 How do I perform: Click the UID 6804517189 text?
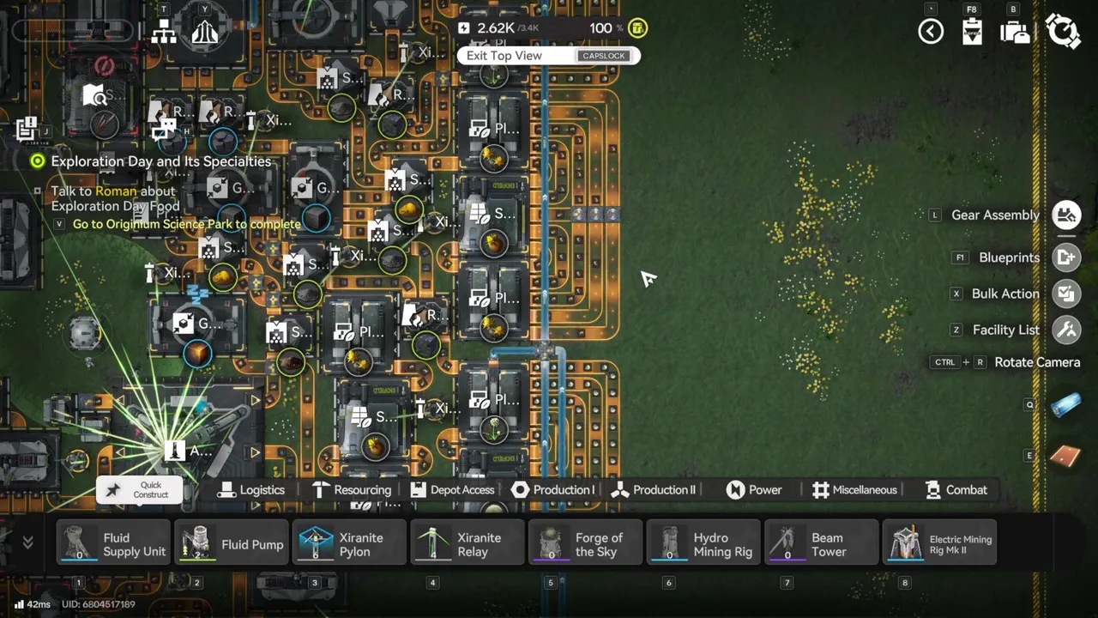pyautogui.click(x=99, y=604)
